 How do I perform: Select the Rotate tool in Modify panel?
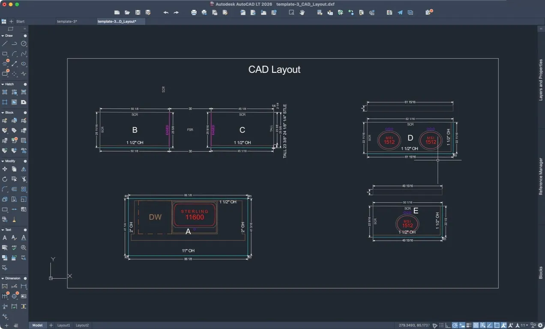pyautogui.click(x=5, y=179)
